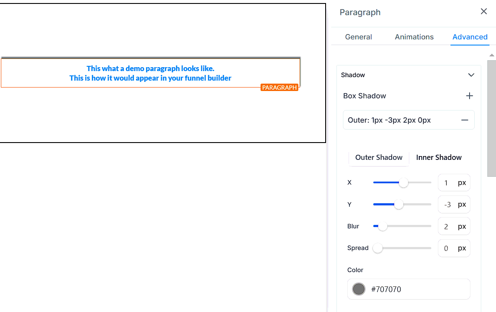
Task: Switch to Inner Shadow type
Action: tap(439, 157)
